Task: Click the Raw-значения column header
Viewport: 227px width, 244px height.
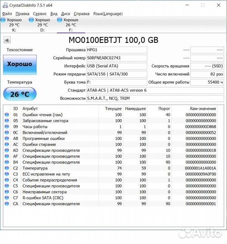Action: click(203, 108)
